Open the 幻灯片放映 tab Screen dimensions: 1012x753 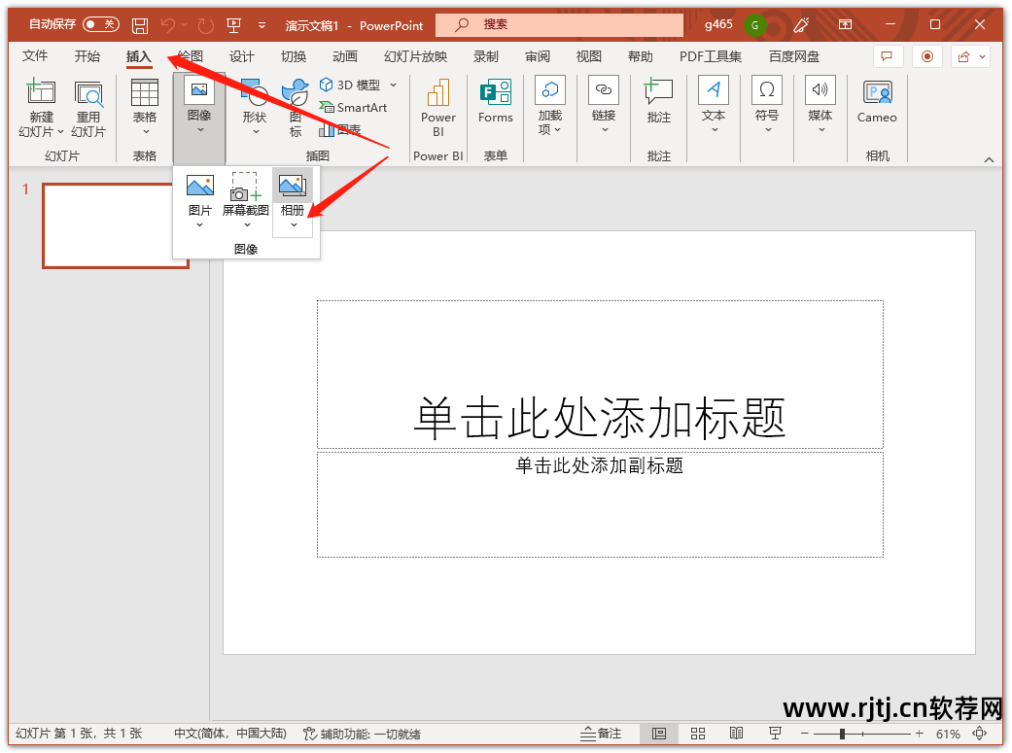pos(414,56)
